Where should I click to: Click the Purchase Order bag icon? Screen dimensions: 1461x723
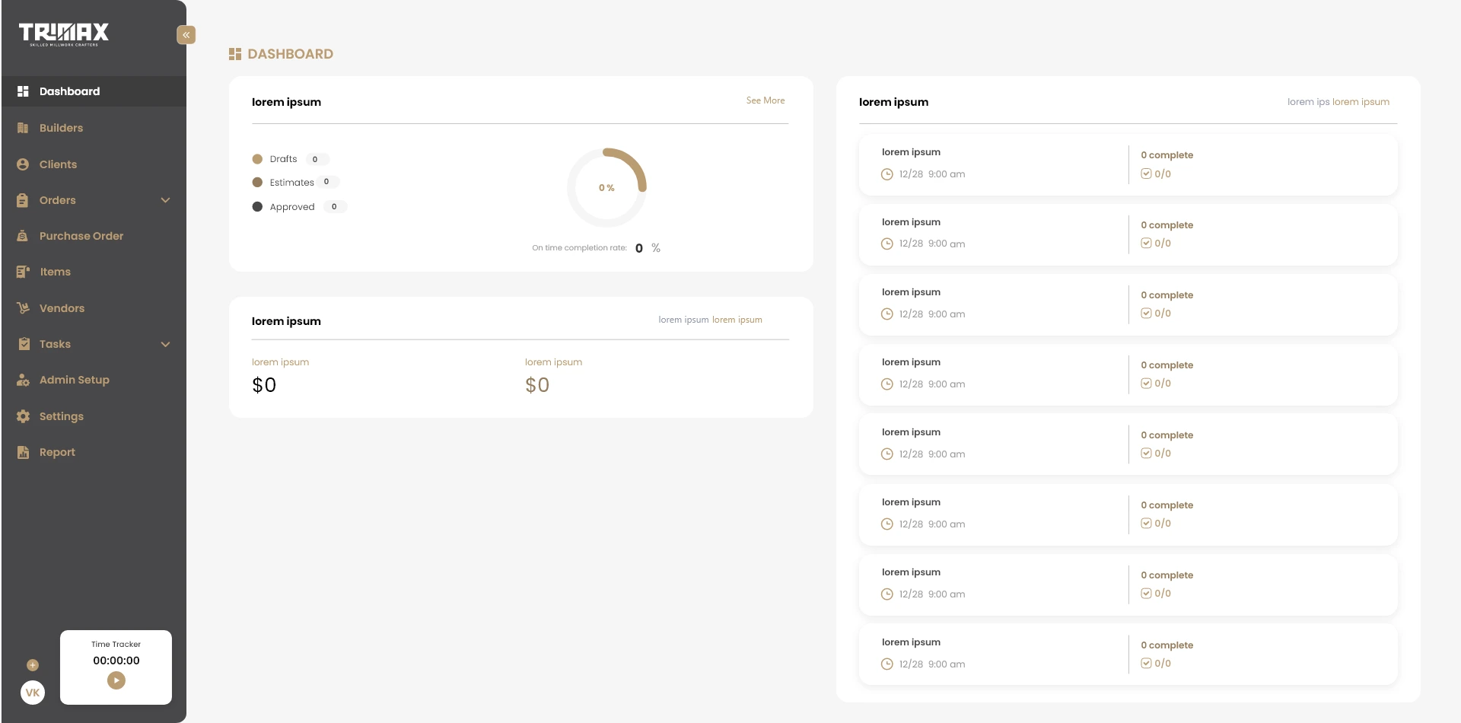pos(23,236)
